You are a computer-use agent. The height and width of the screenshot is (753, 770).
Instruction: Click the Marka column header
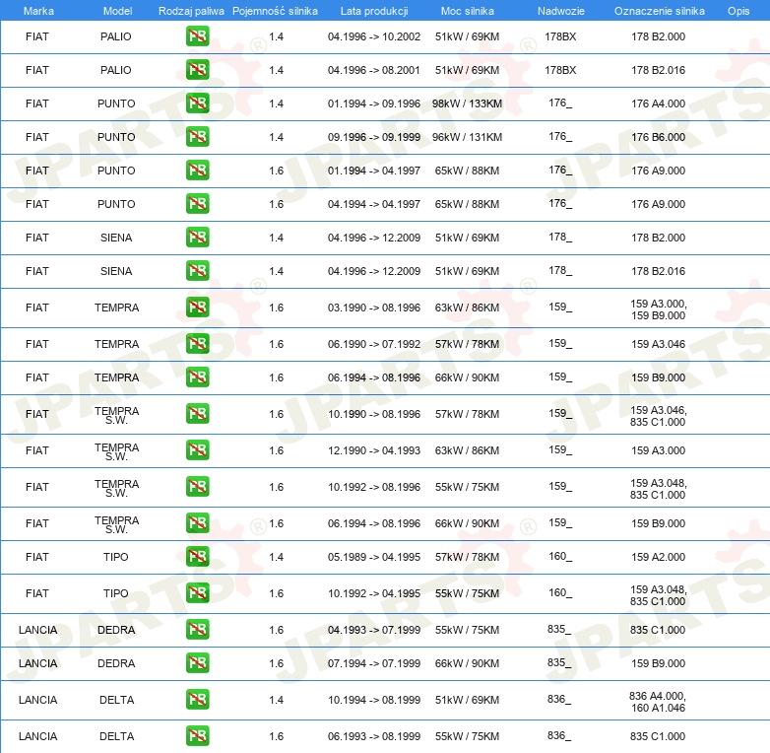click(x=38, y=11)
